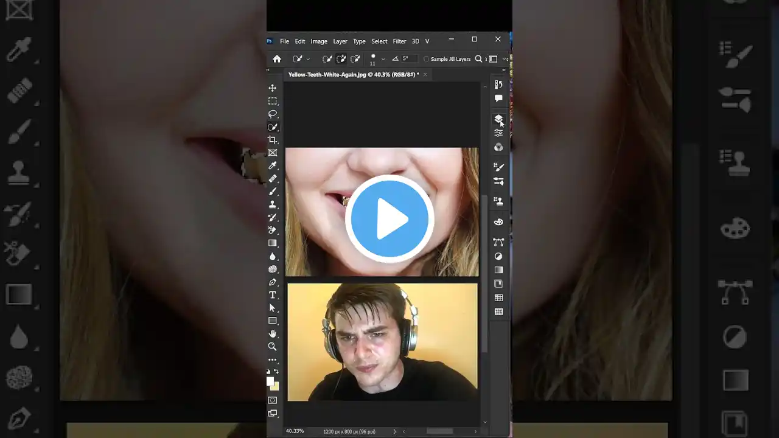Select the Hand tool
779x438 pixels.
[x=273, y=333]
